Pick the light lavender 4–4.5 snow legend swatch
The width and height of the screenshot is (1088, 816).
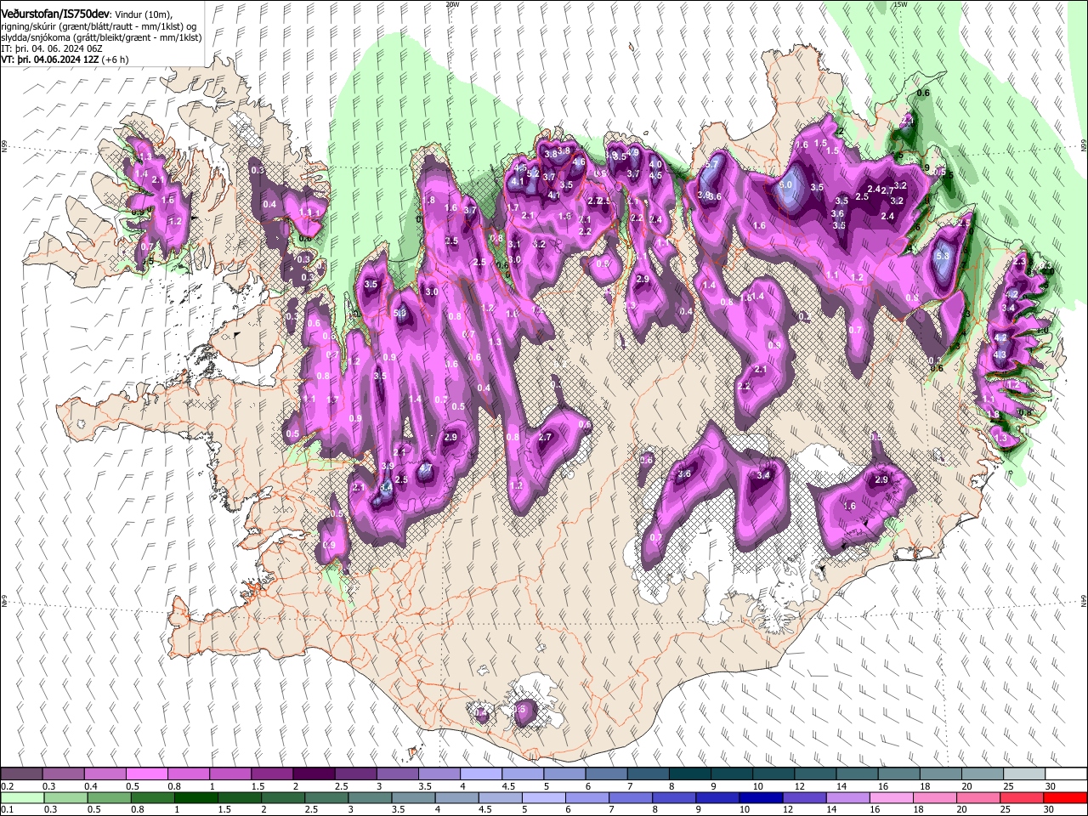[x=481, y=774]
